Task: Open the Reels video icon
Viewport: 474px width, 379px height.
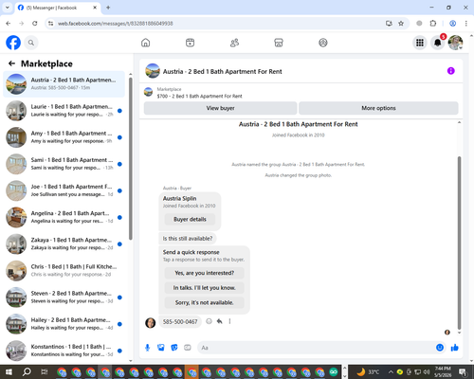Action: click(x=190, y=43)
